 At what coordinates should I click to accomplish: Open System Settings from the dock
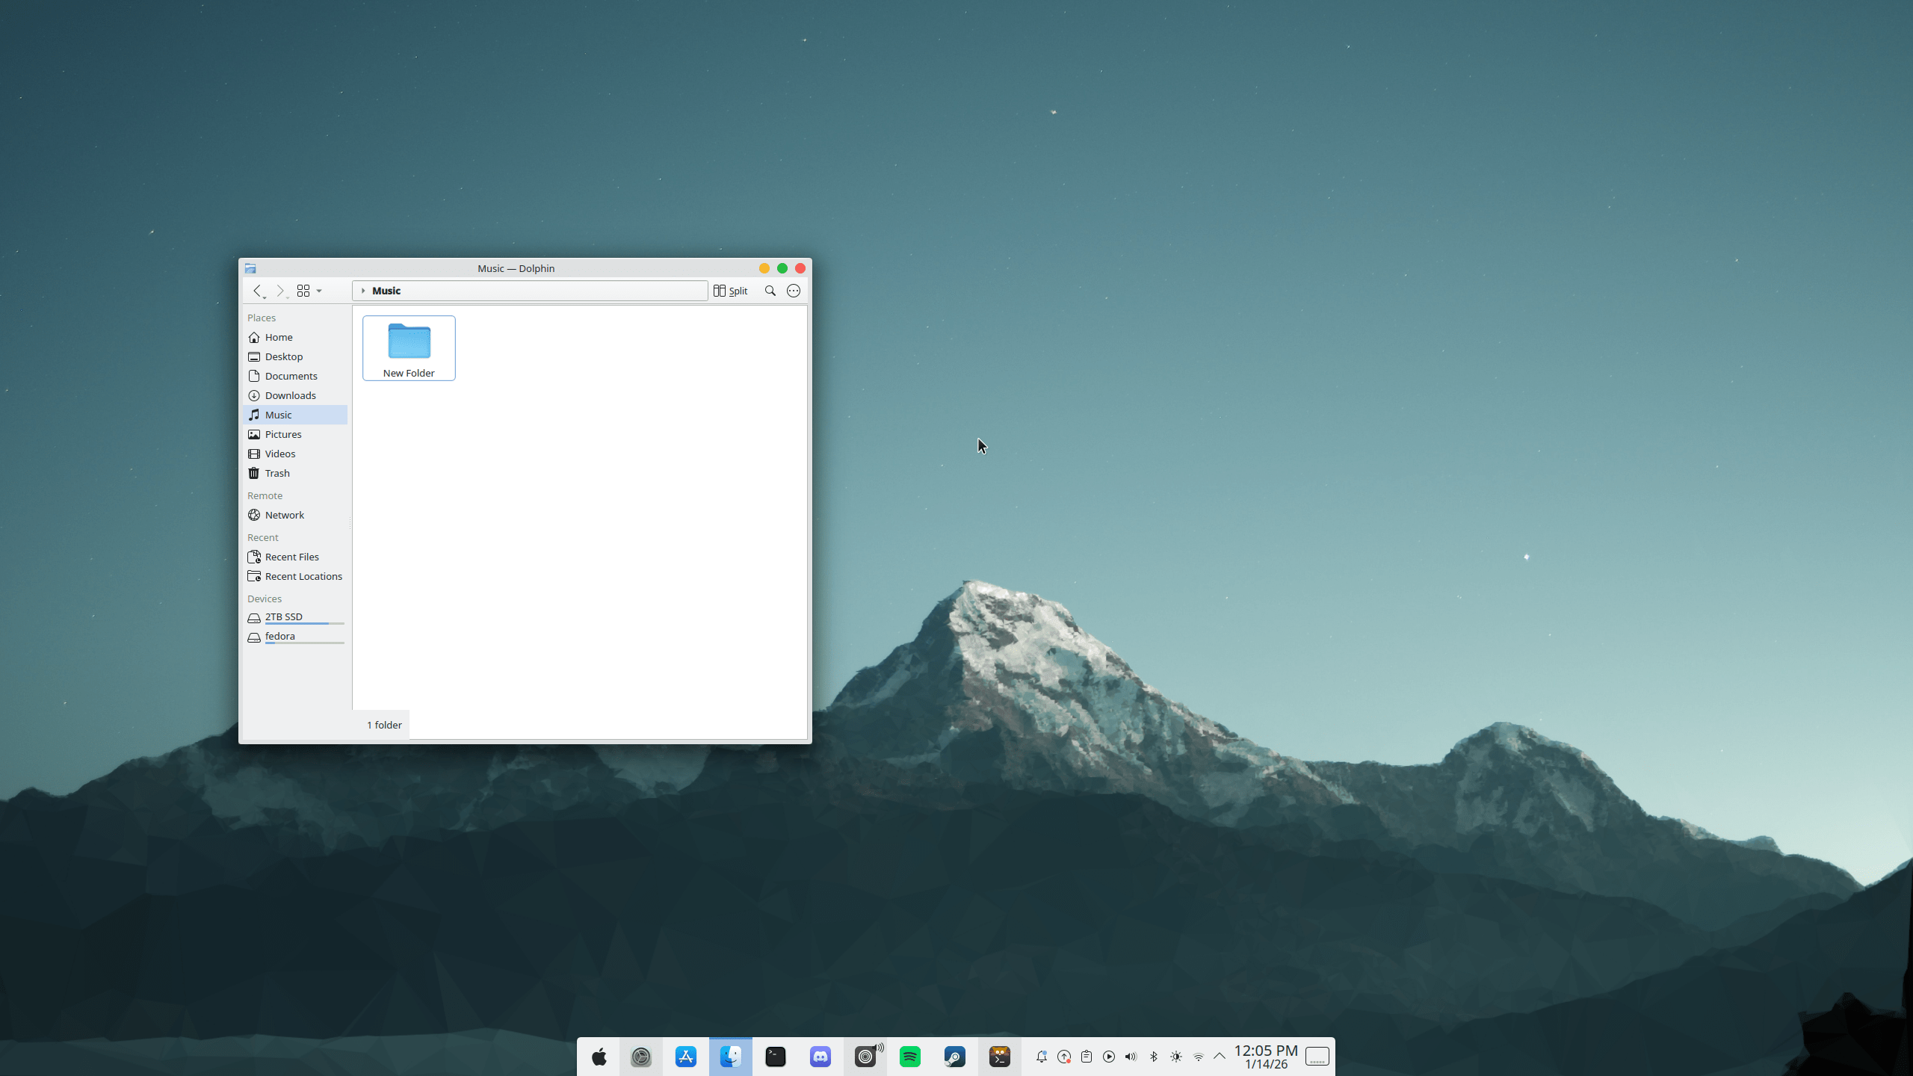(x=640, y=1056)
